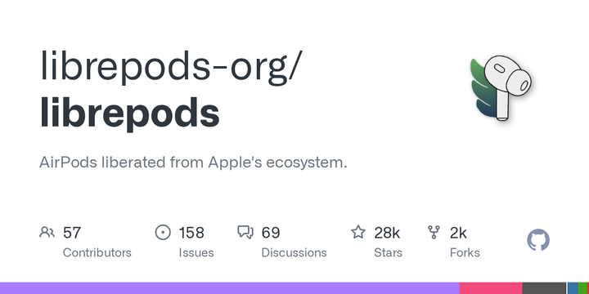Click the Stars label

[x=388, y=252]
